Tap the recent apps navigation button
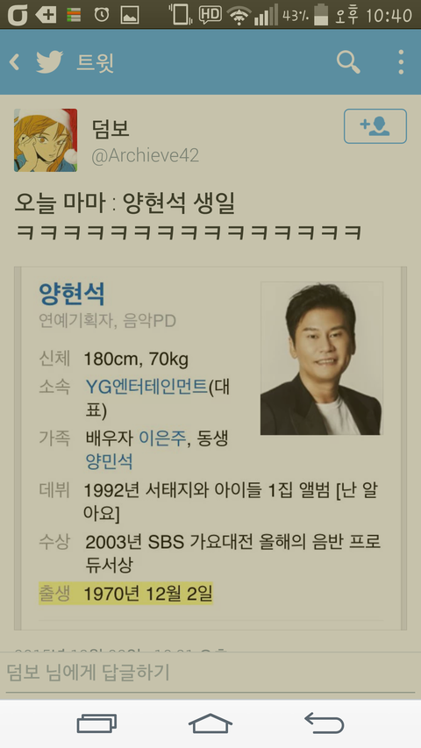Screen dimensions: 421x748 click(96, 723)
